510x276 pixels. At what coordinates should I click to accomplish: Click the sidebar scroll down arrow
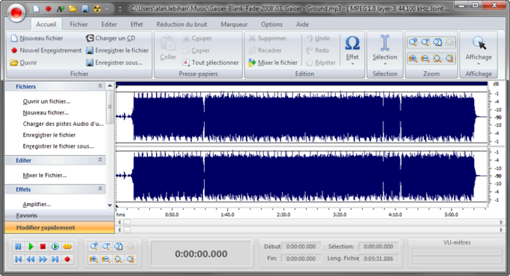click(110, 205)
